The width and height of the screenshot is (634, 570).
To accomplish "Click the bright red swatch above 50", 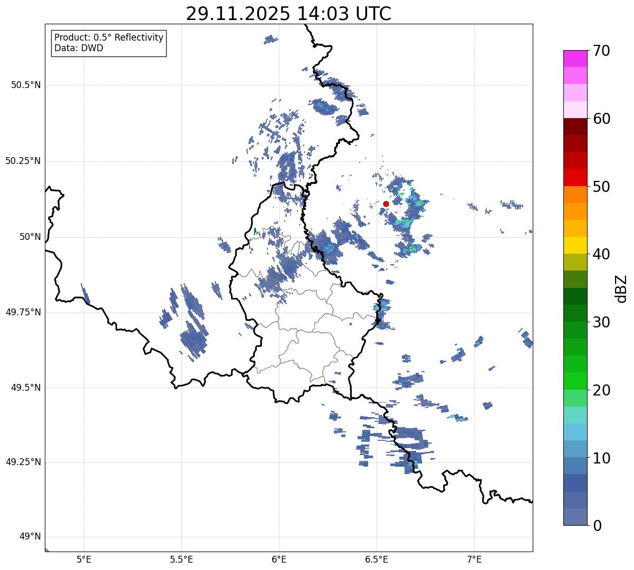I will pos(575,177).
